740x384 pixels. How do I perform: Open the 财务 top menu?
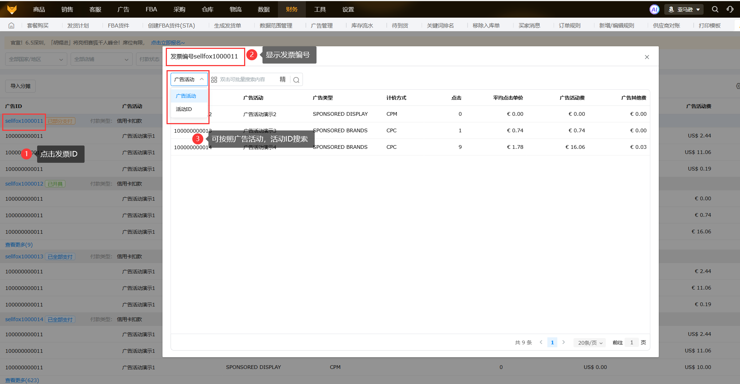pos(292,9)
